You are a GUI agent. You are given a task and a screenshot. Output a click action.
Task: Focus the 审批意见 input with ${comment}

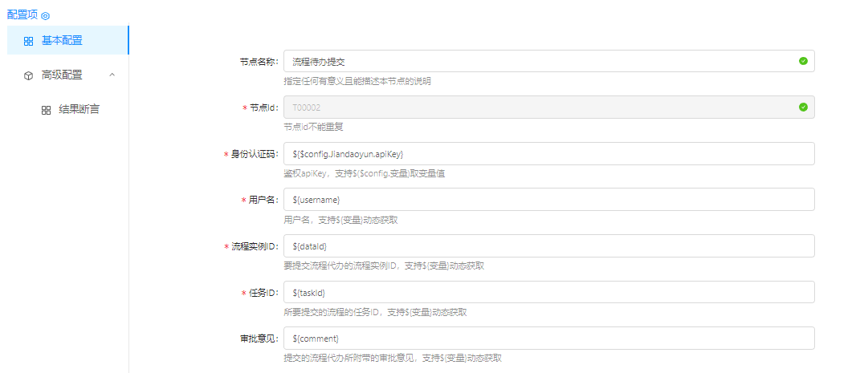[548, 339]
